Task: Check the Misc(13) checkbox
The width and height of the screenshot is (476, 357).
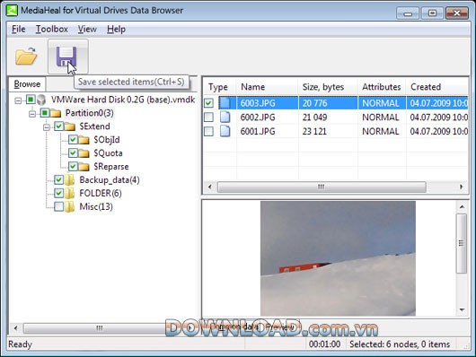Action: (59, 206)
